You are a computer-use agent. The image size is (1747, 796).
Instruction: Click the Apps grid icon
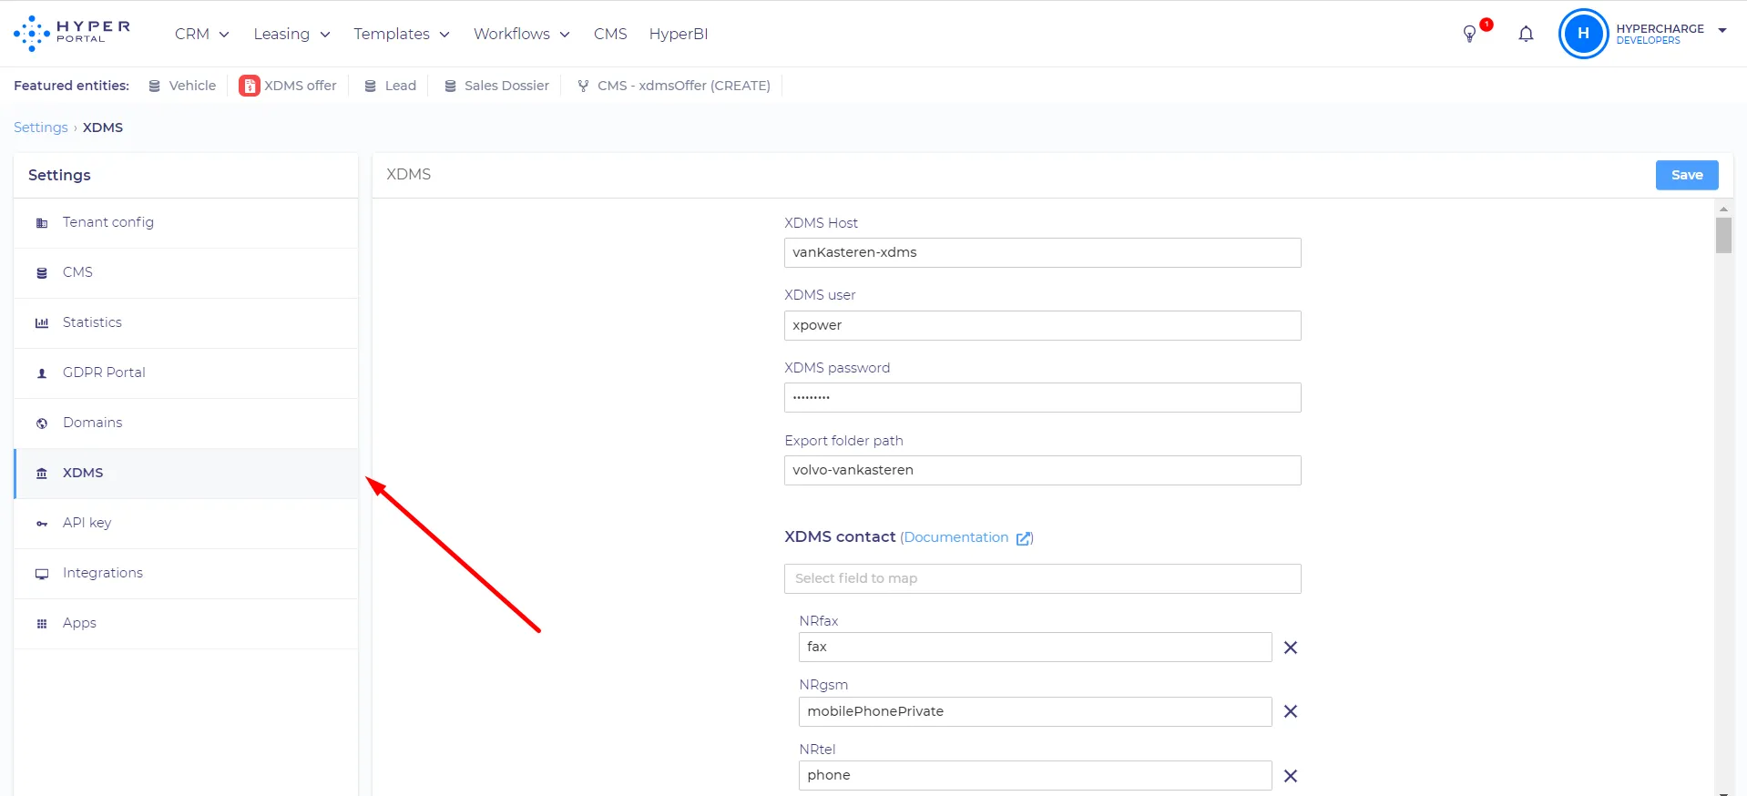pos(42,624)
